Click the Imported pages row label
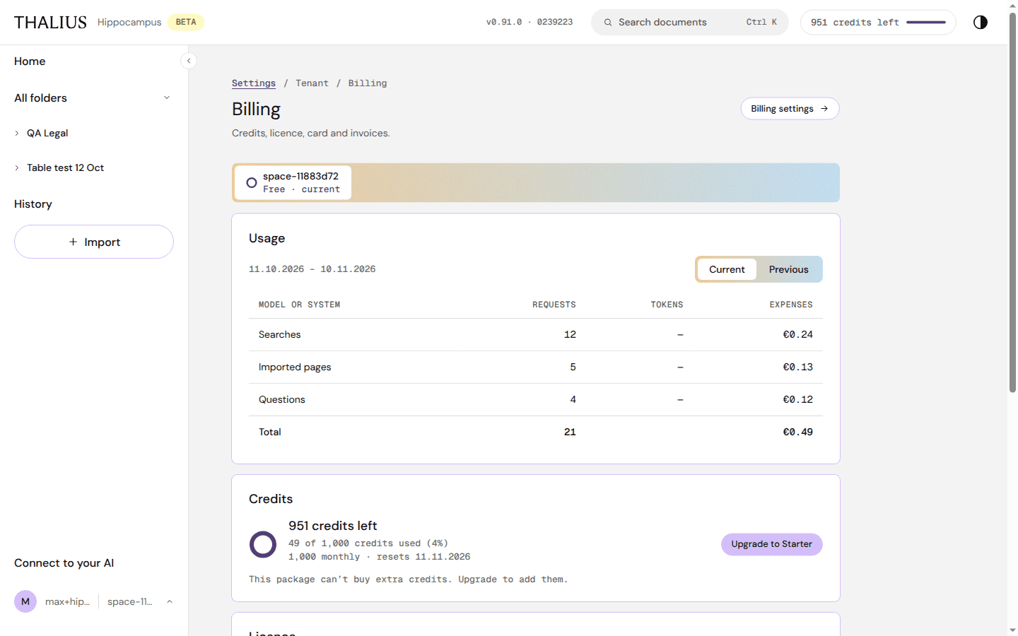The image size is (1018, 636). 295,367
